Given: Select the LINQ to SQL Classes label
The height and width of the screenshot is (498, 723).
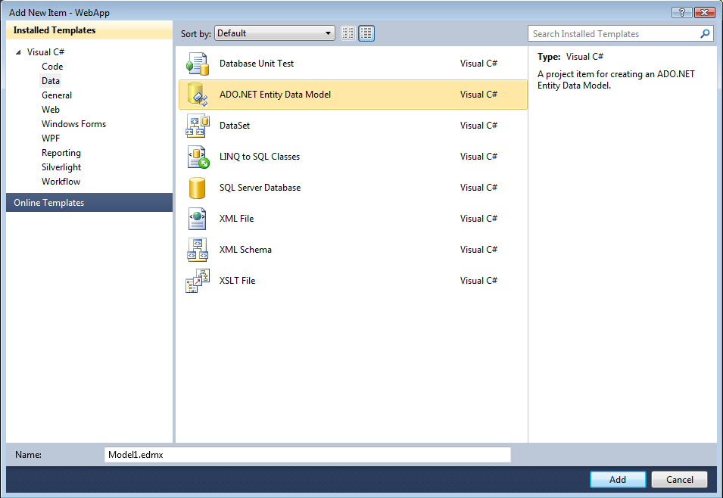Looking at the screenshot, I should click(260, 157).
